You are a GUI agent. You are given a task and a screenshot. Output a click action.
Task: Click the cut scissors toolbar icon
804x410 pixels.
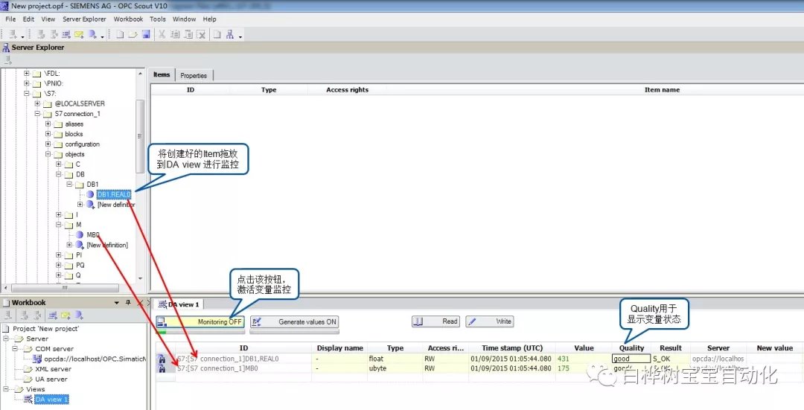coord(162,34)
